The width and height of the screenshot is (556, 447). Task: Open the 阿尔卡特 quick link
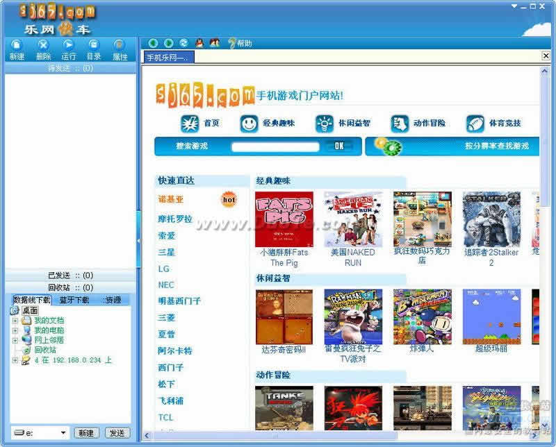click(175, 351)
